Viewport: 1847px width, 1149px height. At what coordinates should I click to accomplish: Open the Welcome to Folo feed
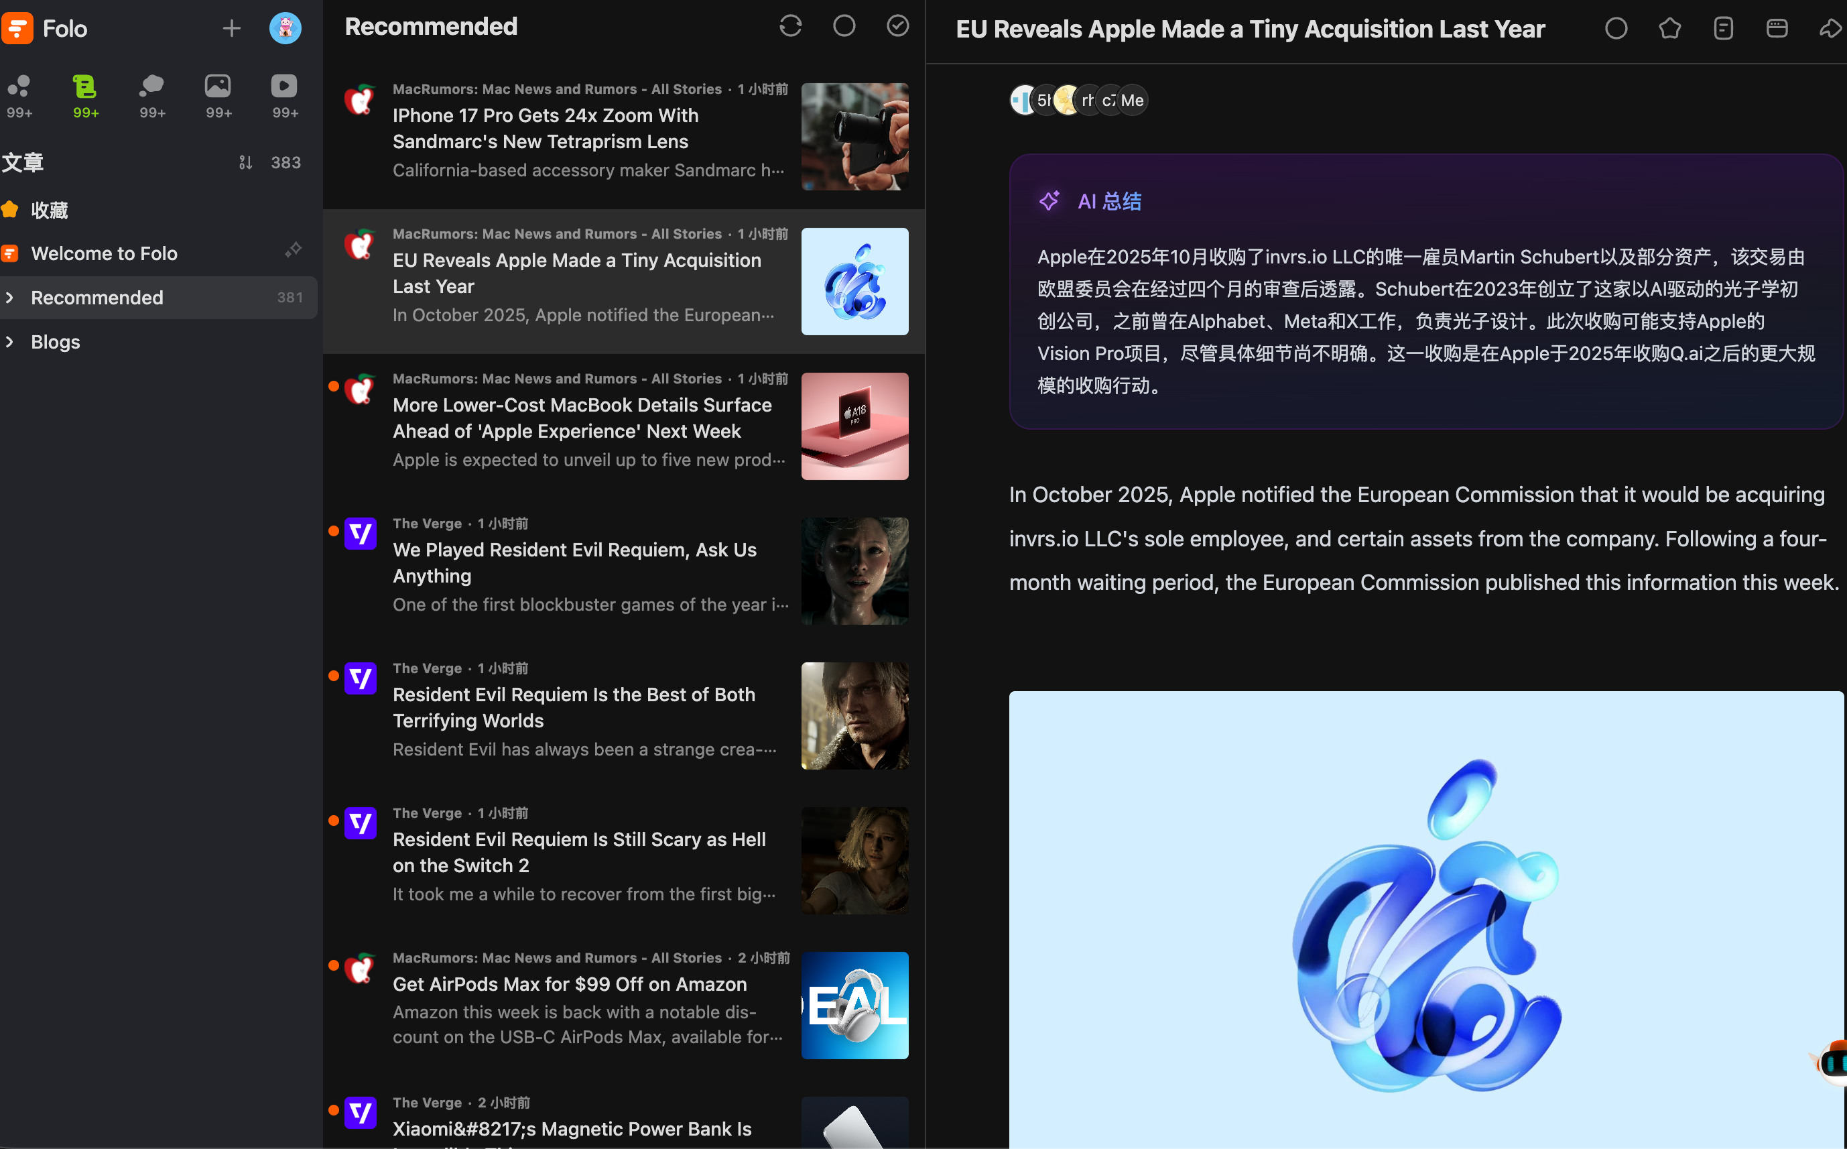[x=104, y=254]
